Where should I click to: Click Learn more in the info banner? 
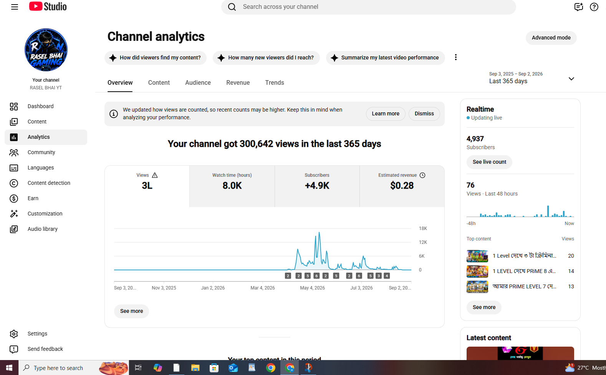point(386,113)
